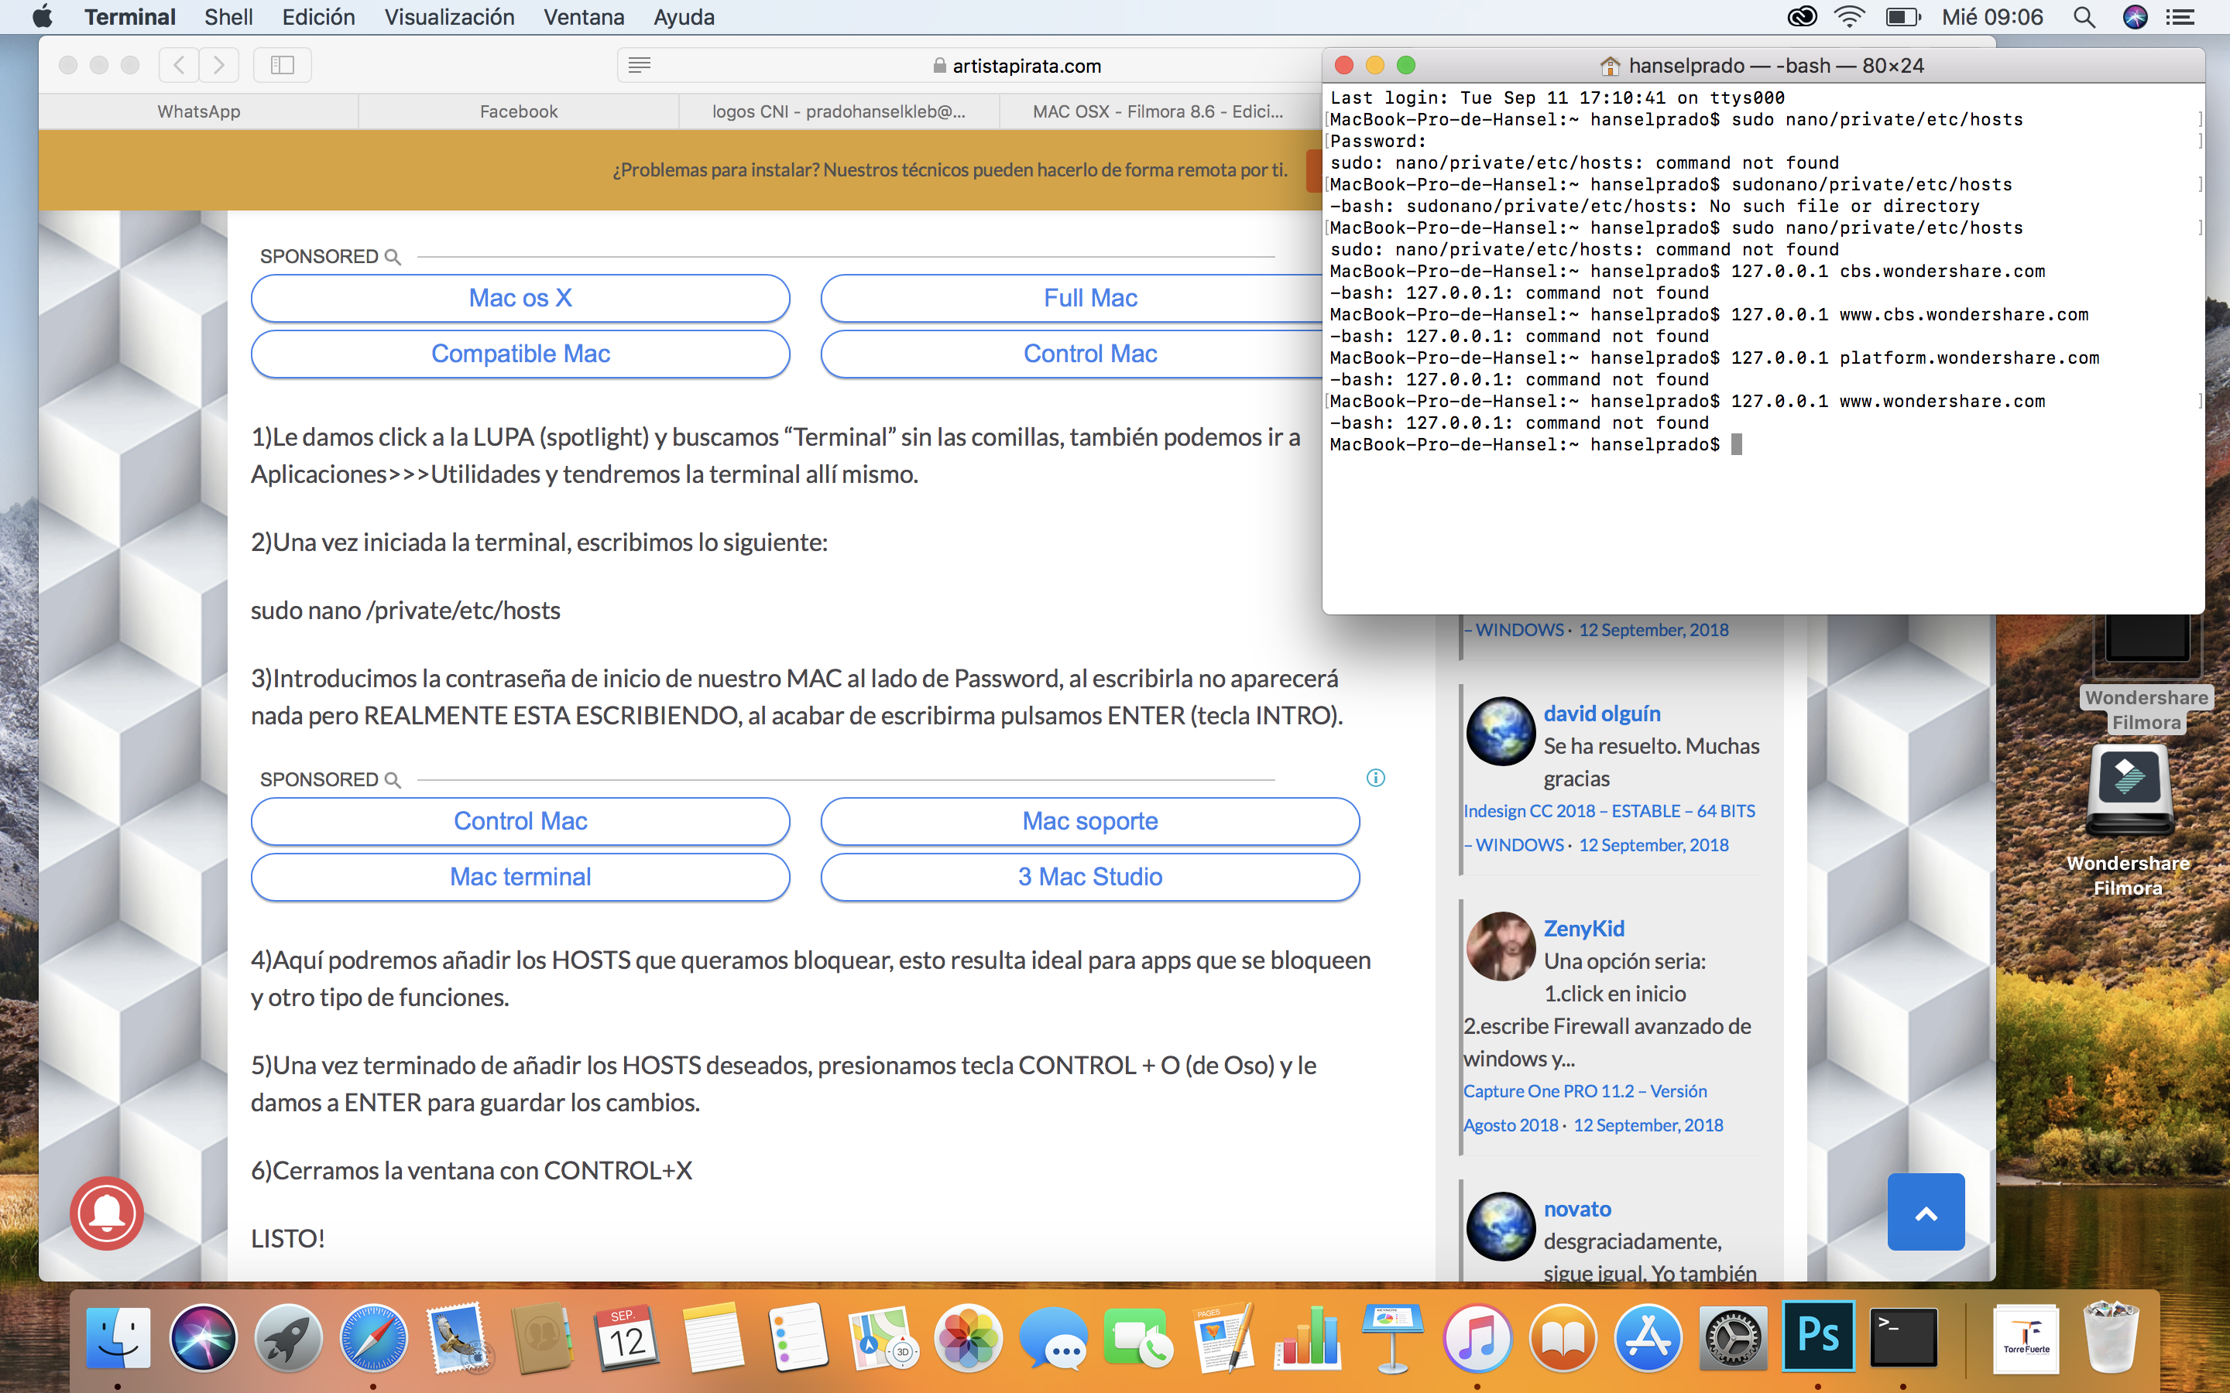The width and height of the screenshot is (2230, 1393).
Task: Open iTunes music note in Dock
Action: coord(1477,1338)
